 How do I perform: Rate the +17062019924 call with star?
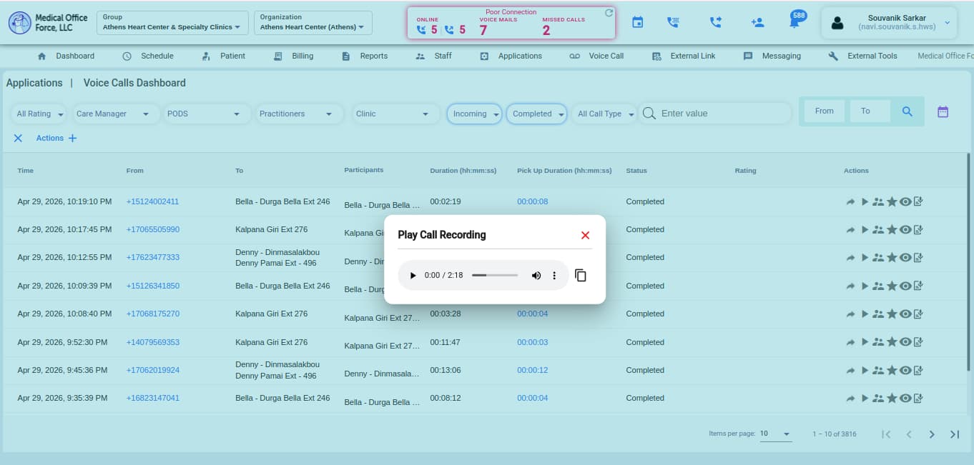pyautogui.click(x=892, y=370)
